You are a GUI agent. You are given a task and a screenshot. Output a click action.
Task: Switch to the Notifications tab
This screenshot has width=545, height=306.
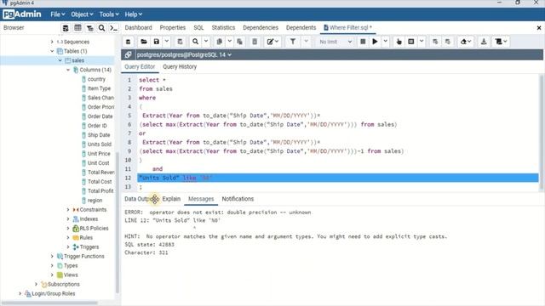pyautogui.click(x=238, y=199)
